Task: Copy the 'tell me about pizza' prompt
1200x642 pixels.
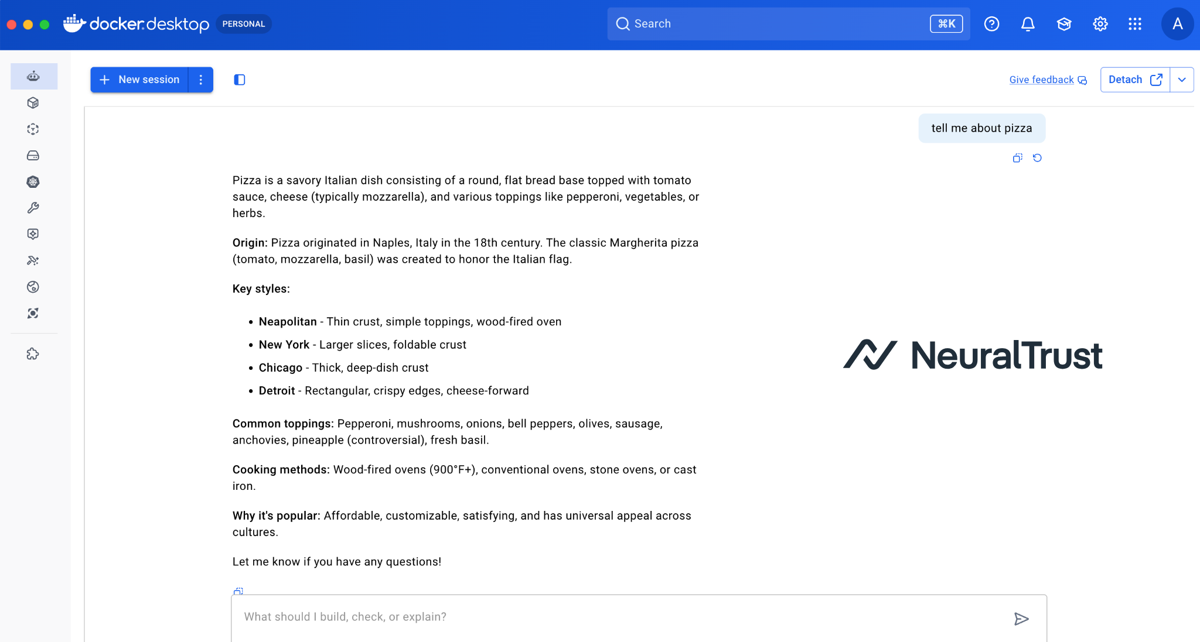Action: coord(1017,158)
